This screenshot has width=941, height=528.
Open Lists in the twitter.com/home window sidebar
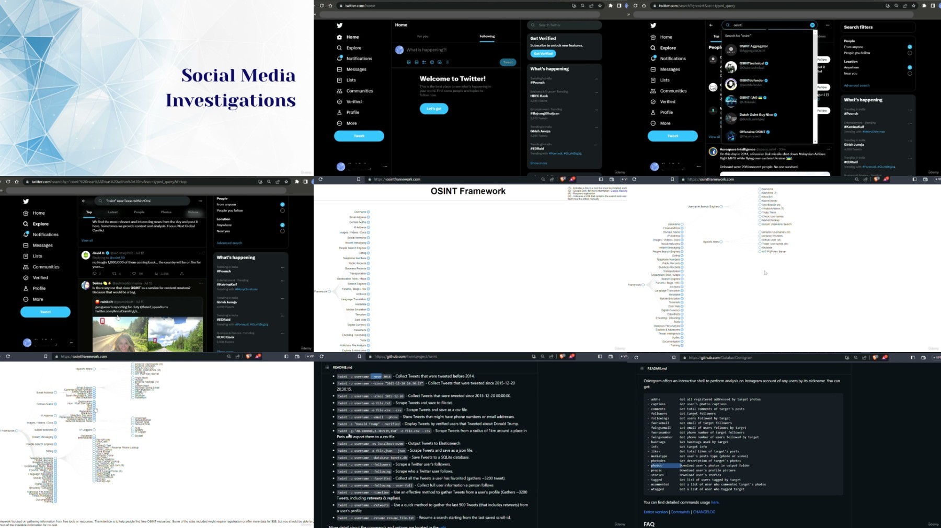click(x=347, y=80)
